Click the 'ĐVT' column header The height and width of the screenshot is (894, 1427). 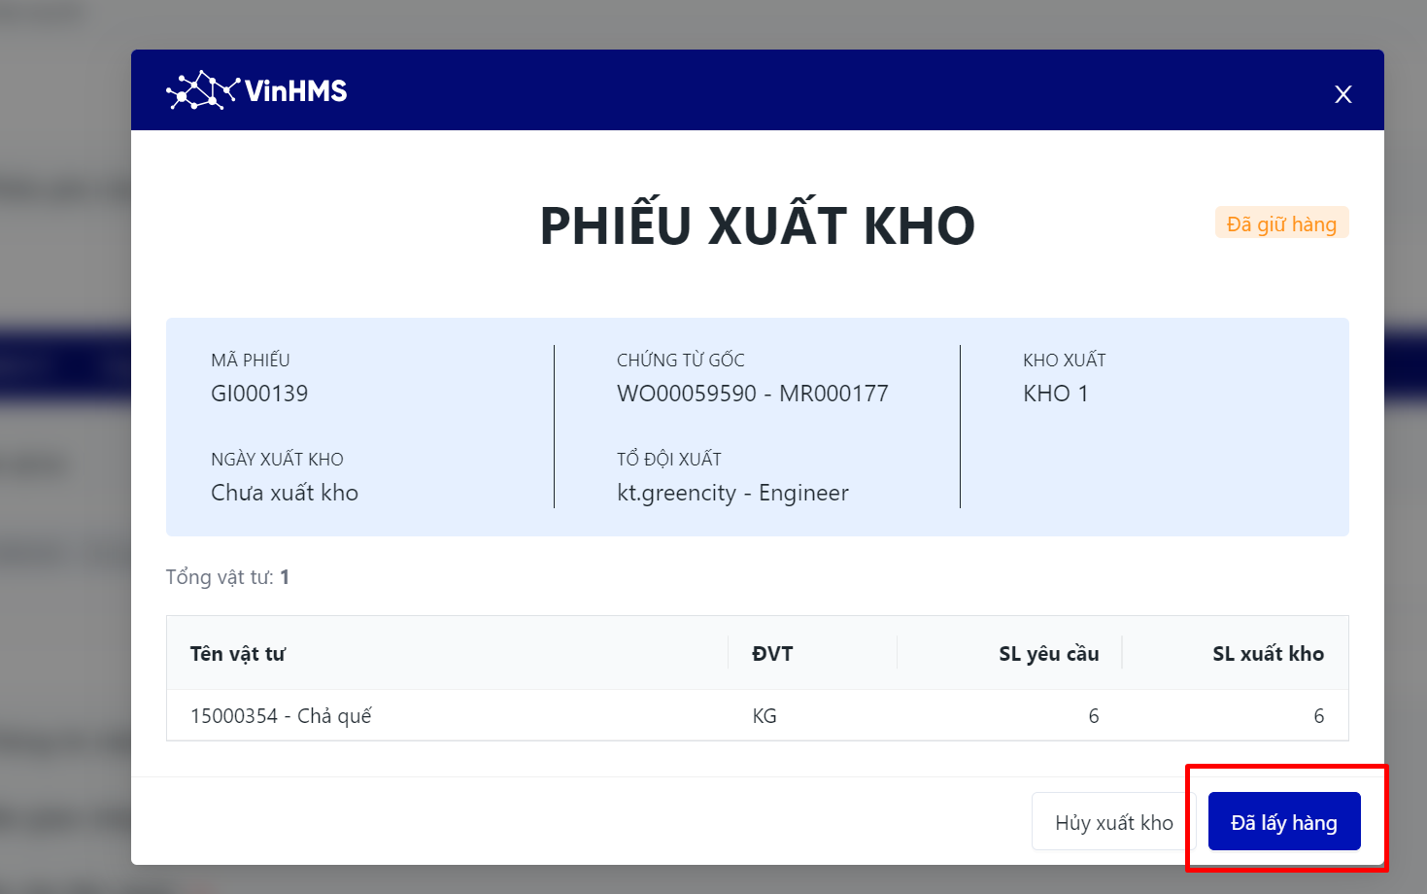[x=772, y=654]
